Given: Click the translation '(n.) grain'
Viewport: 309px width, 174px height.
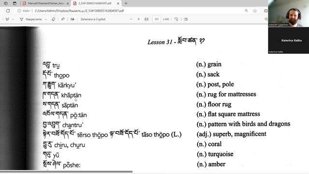Looking at the screenshot, I should [209, 64].
